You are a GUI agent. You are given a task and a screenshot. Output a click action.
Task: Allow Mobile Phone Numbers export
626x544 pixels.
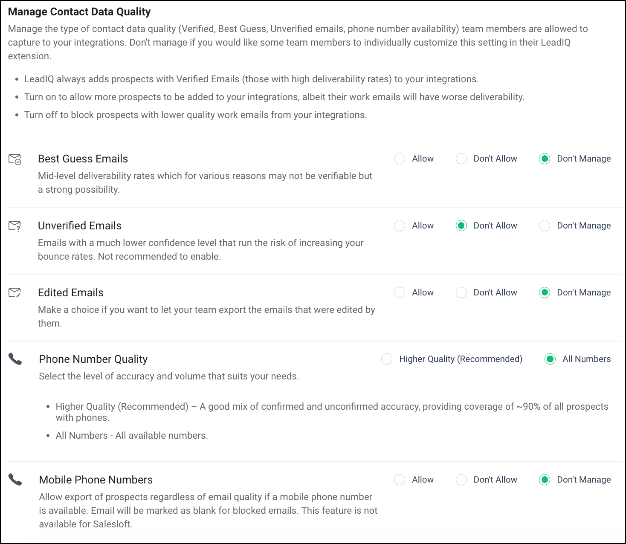(400, 480)
